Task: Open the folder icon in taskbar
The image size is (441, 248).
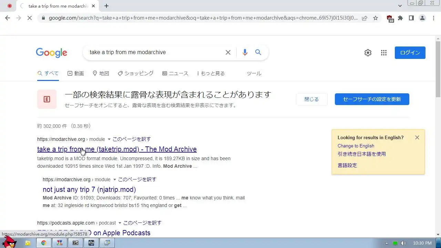Action: coord(28,243)
